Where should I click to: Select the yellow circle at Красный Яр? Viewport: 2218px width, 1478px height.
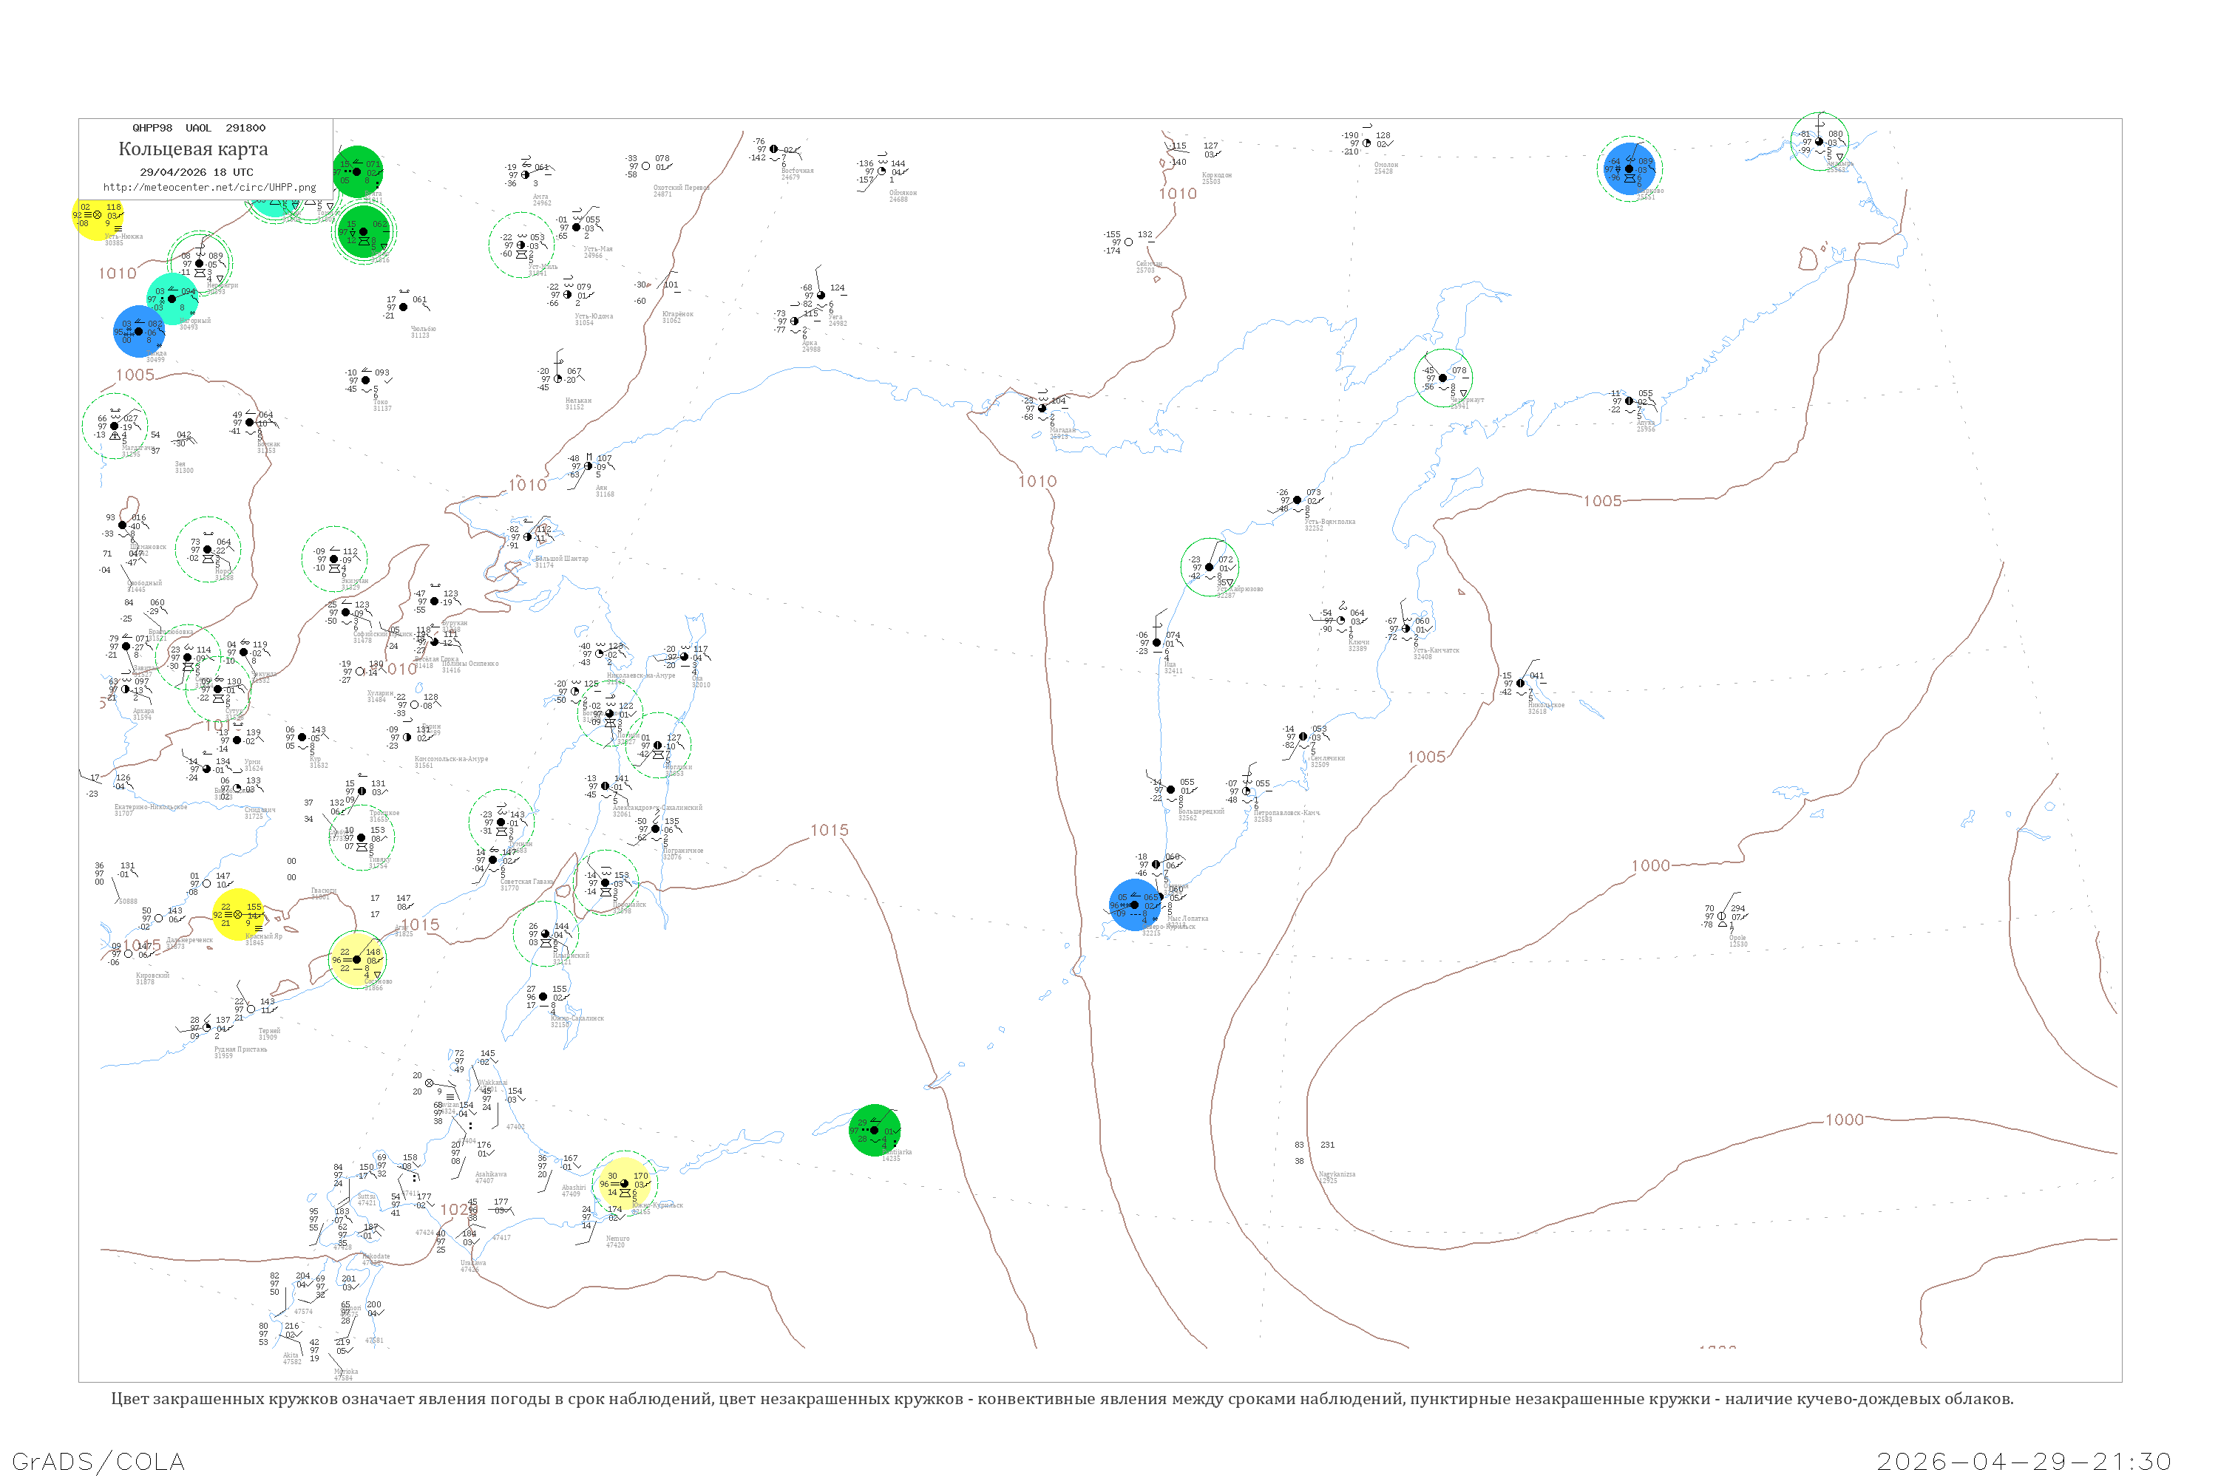(237, 914)
